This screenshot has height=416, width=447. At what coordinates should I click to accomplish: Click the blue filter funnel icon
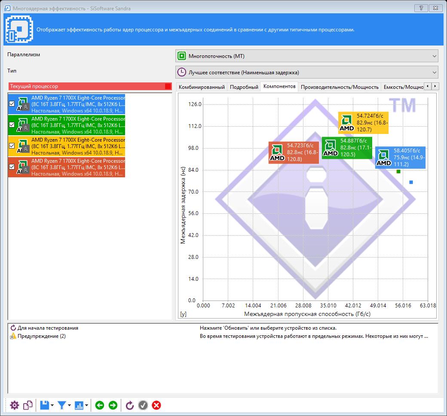tap(61, 405)
